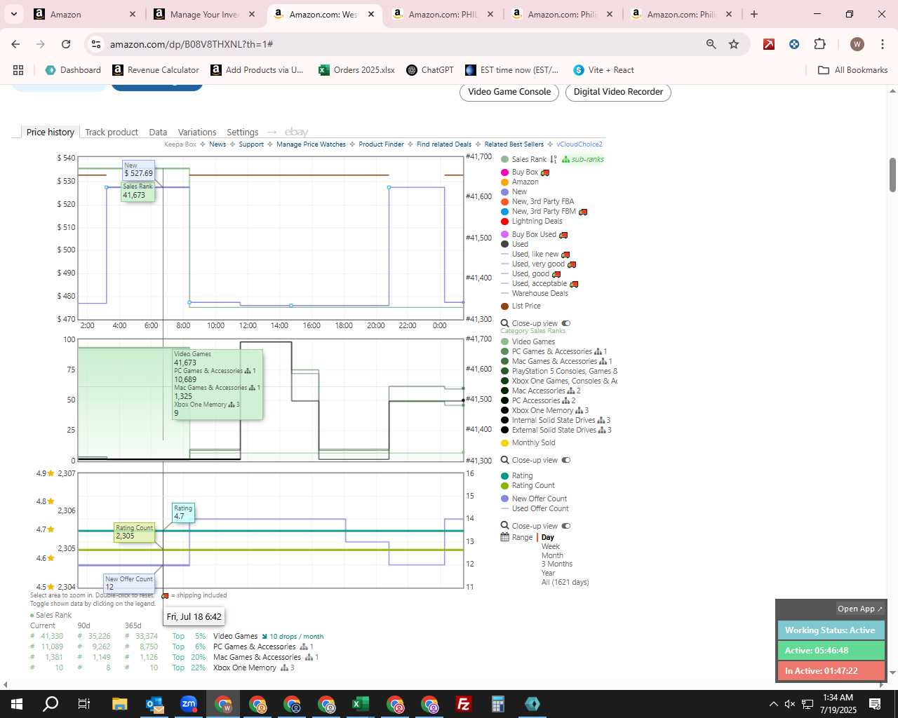Select the Week range option
Image resolution: width=898 pixels, height=718 pixels.
(x=551, y=546)
